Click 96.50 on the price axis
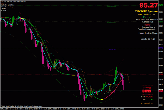The width and height of the screenshot is (164, 110). click(161, 33)
